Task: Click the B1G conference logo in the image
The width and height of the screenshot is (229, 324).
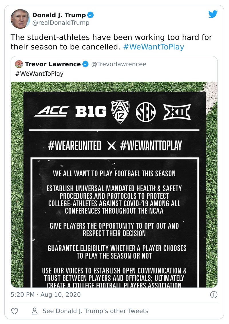Action: [91, 111]
